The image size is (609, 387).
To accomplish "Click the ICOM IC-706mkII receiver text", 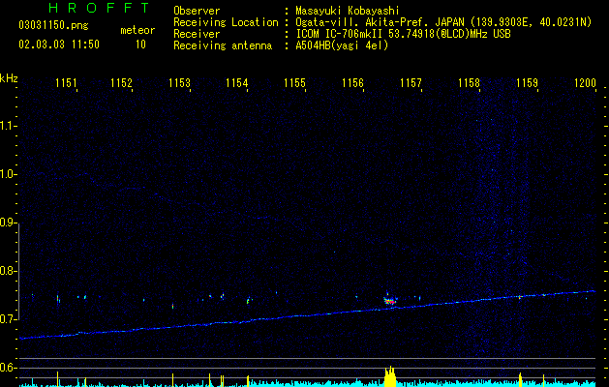I will click(x=403, y=34).
